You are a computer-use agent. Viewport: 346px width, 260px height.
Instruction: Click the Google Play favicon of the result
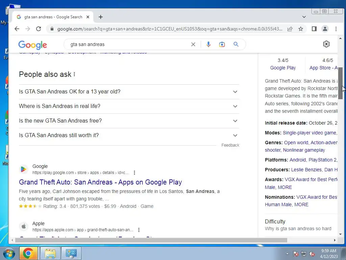pyautogui.click(x=23, y=169)
